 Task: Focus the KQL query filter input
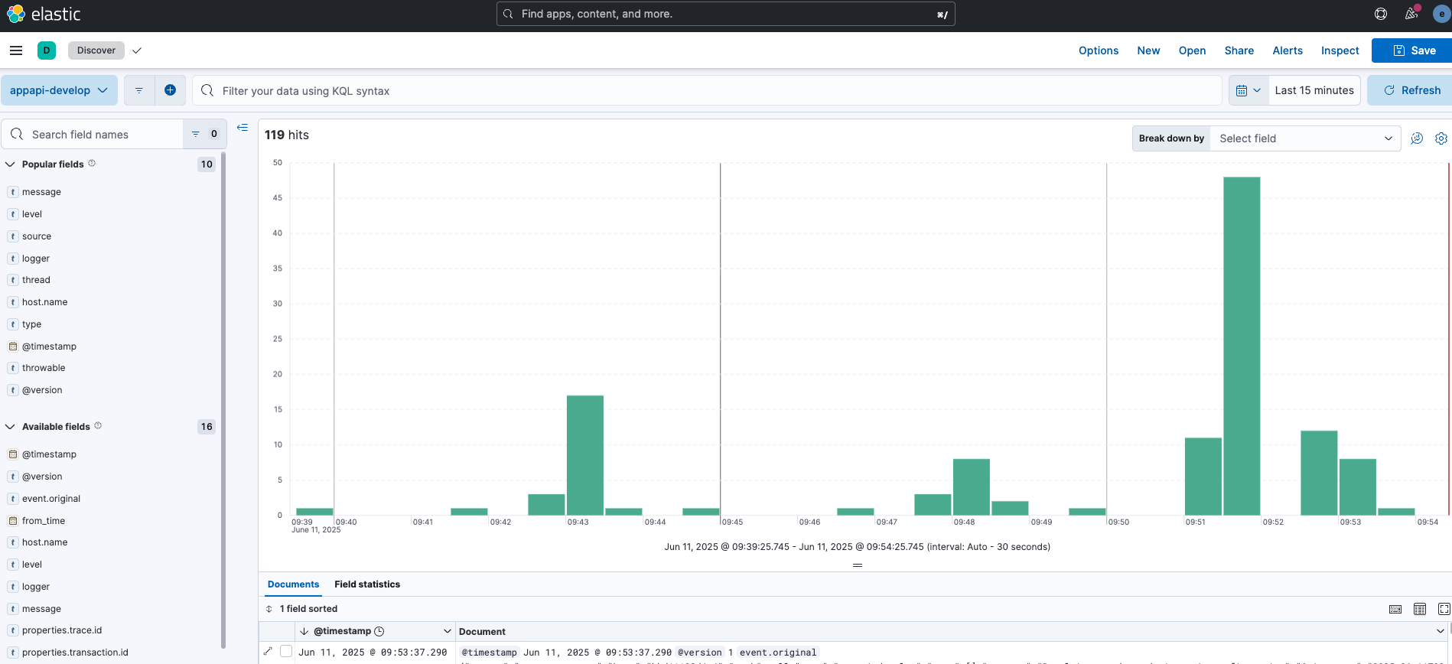pyautogui.click(x=707, y=90)
